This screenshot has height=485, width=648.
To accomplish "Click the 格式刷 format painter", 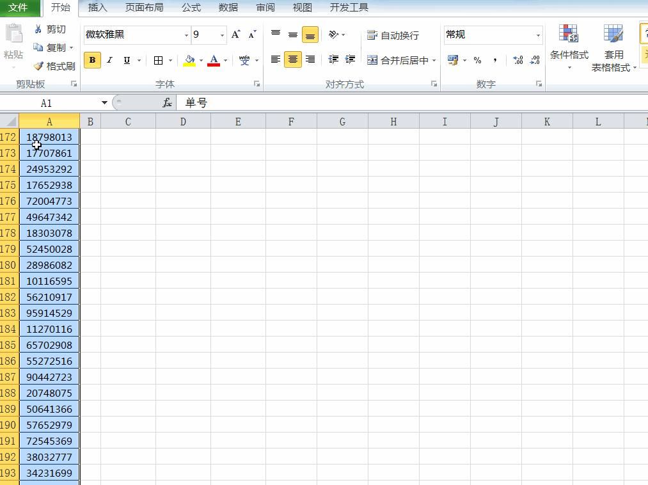I will 54,66.
